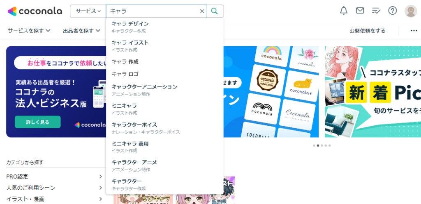Select the second carousel pagination dot
The width and height of the screenshot is (421, 204).
(x=318, y=145)
